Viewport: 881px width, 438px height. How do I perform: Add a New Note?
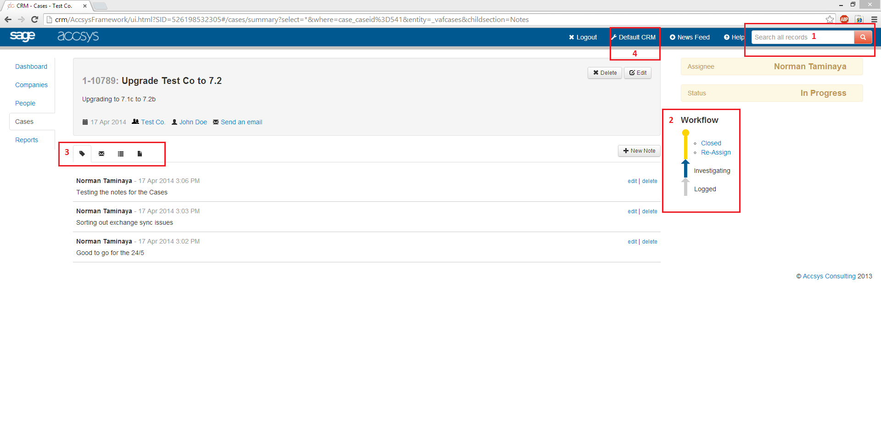[639, 151]
